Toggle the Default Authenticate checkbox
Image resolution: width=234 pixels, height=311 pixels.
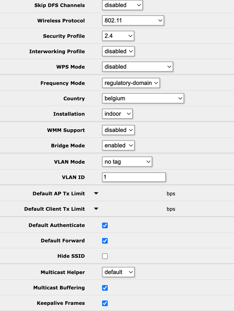(105, 225)
